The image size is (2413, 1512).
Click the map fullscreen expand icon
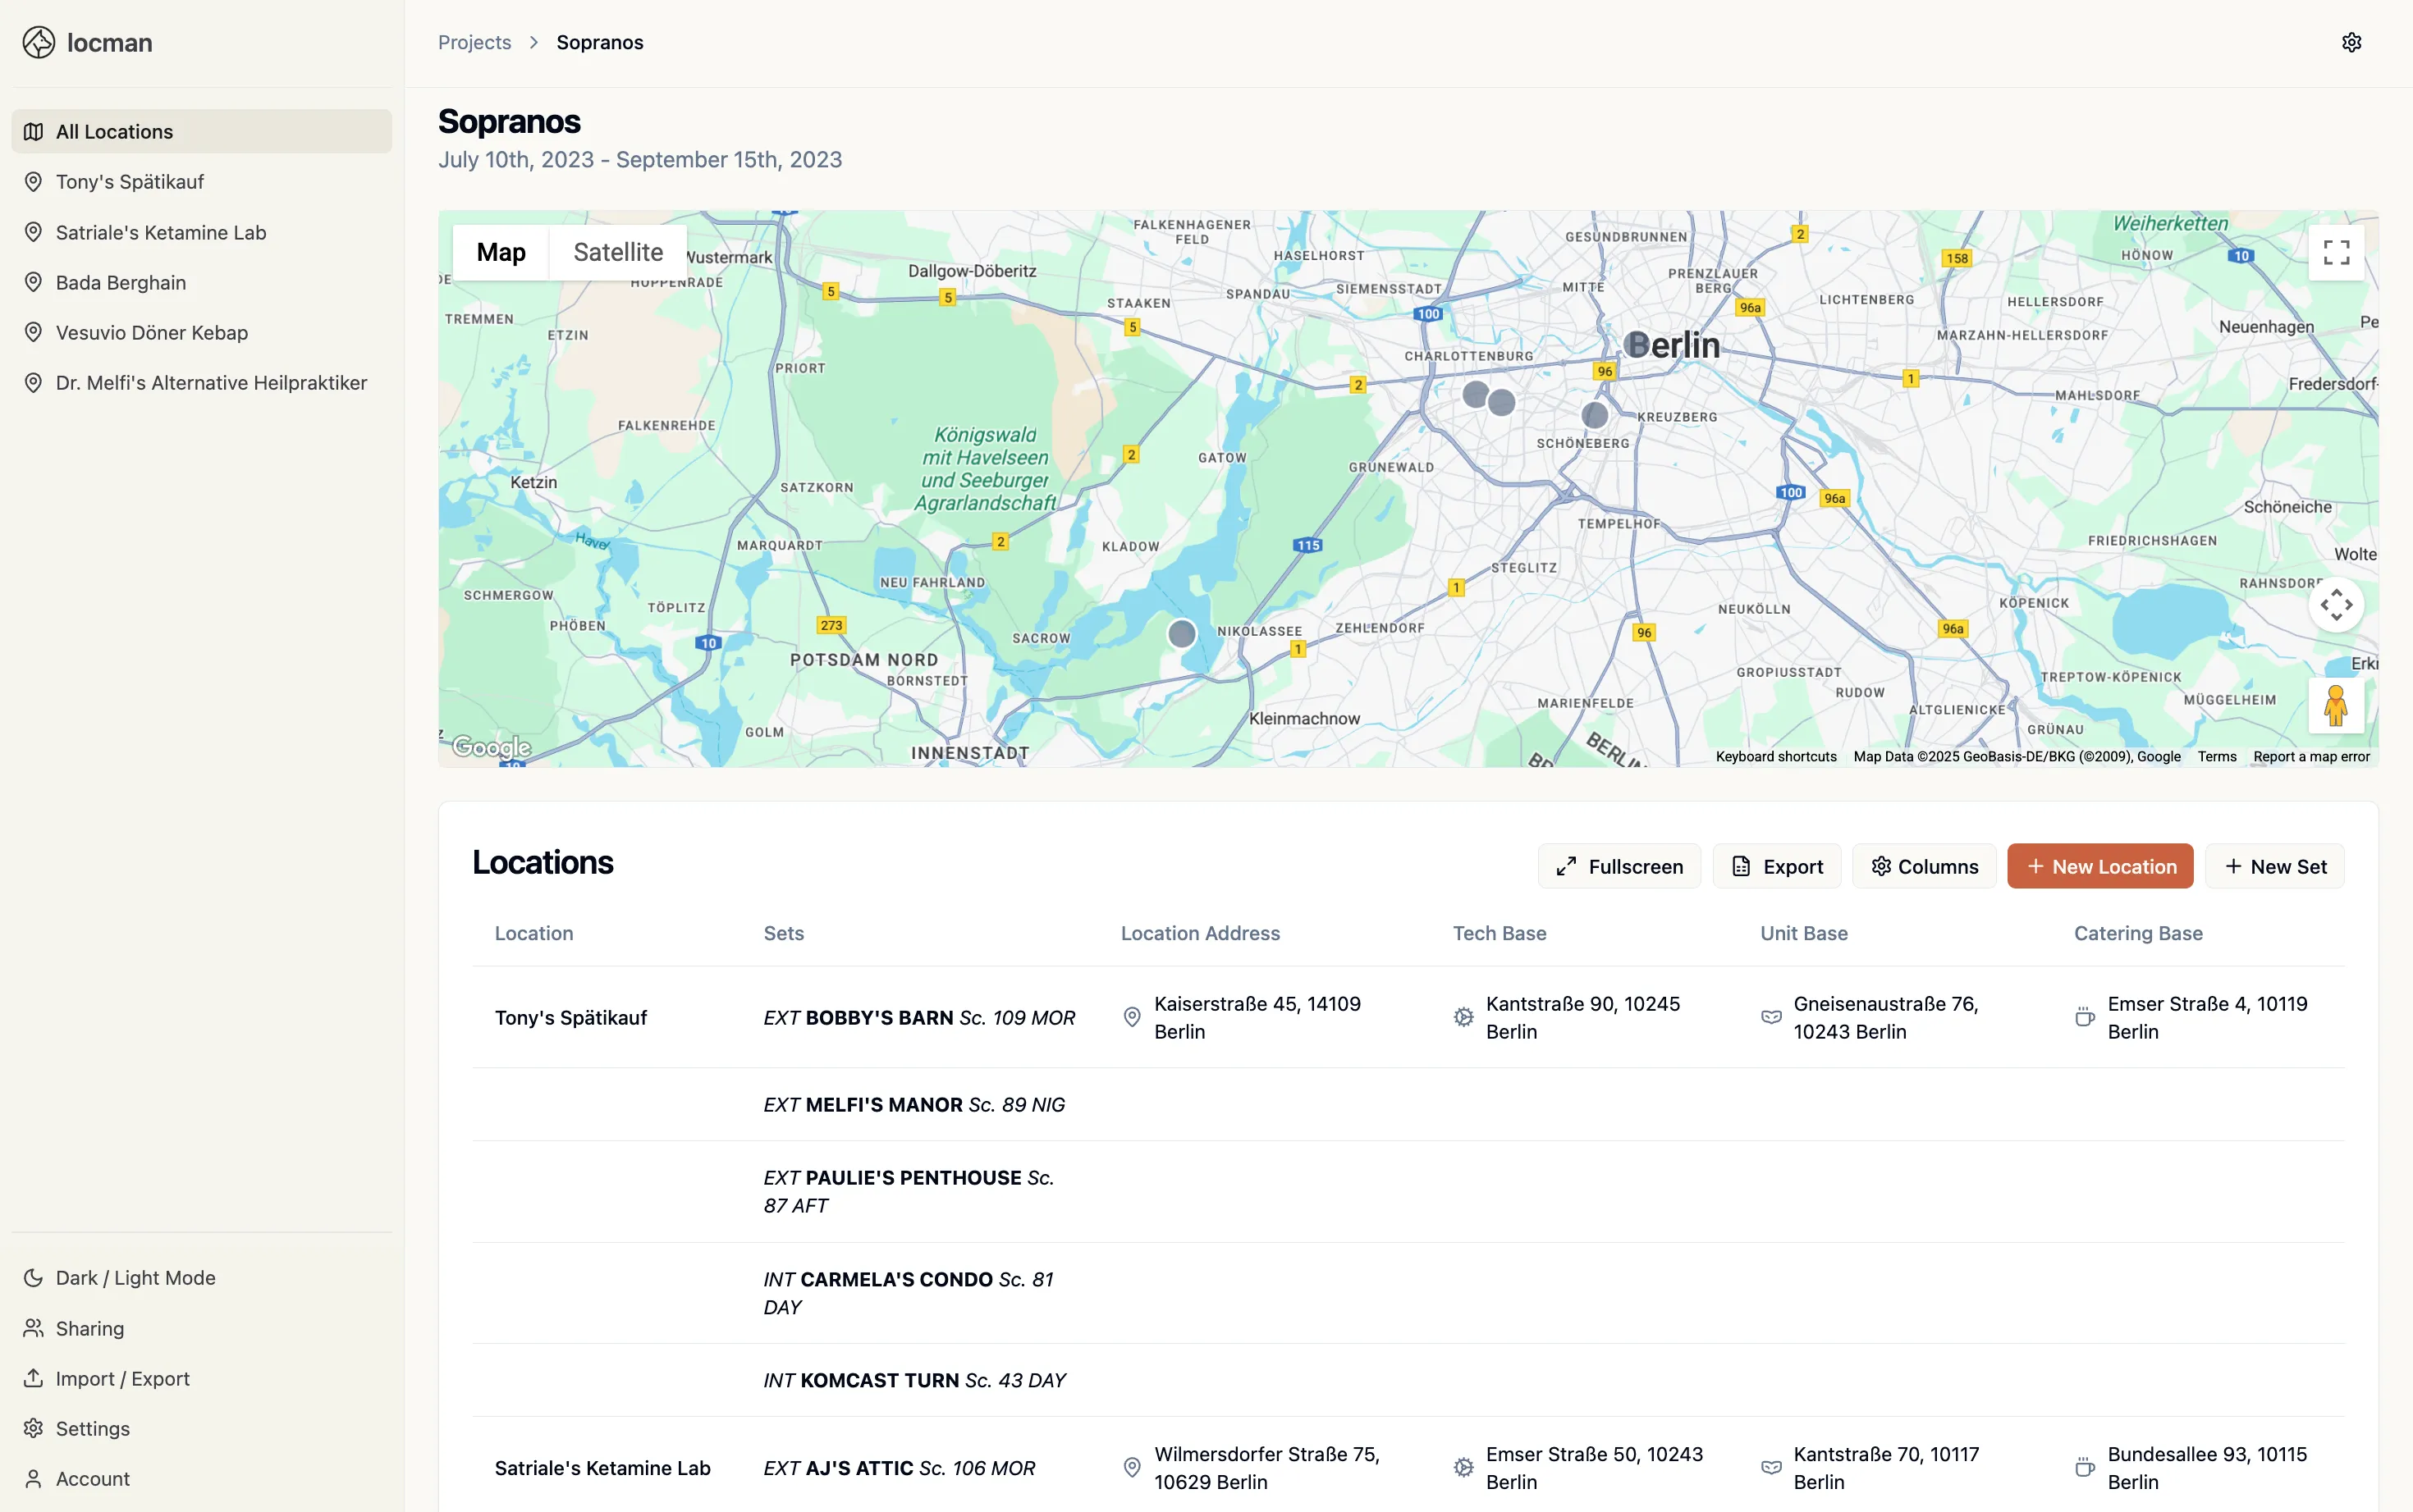(x=2337, y=253)
